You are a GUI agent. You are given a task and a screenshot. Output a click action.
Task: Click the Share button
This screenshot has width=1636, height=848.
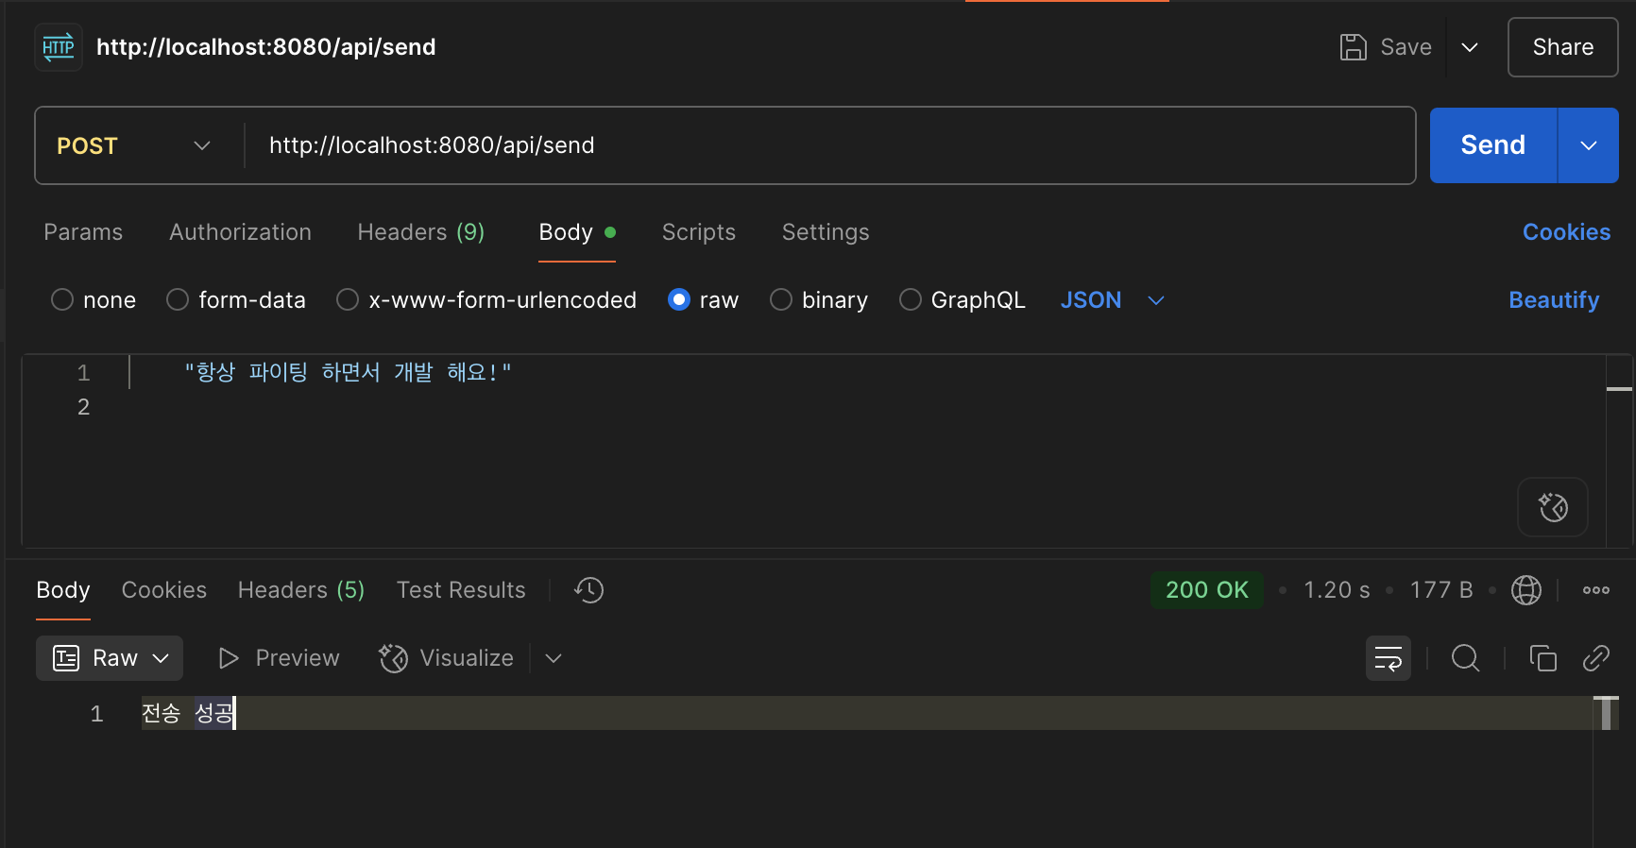(1562, 47)
